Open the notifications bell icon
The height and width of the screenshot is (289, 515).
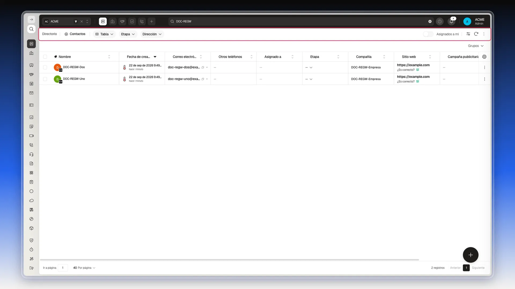(451, 21)
